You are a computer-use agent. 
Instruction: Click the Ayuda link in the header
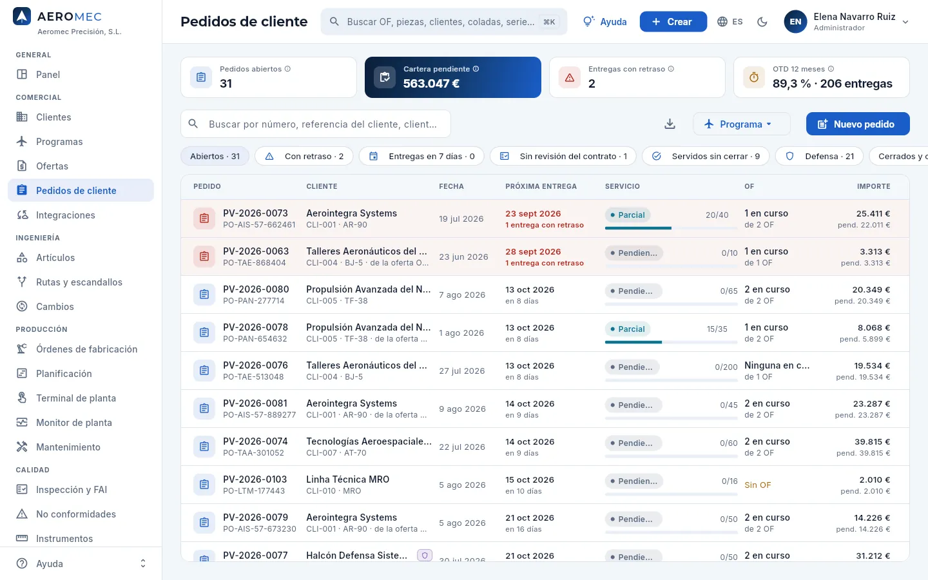604,22
